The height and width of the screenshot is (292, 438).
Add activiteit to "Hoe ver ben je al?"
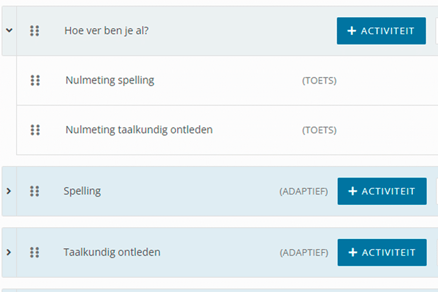click(x=381, y=31)
